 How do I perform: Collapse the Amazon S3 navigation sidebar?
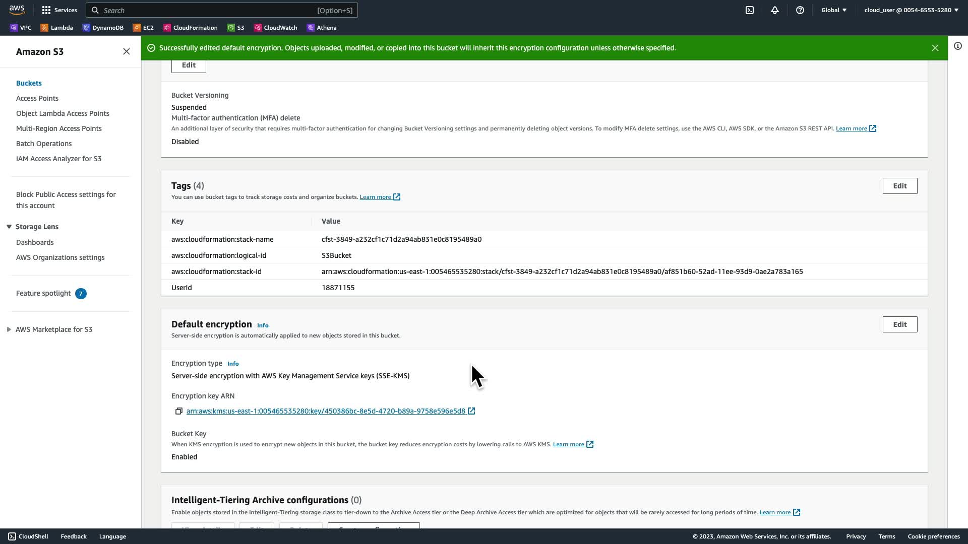coord(127,51)
